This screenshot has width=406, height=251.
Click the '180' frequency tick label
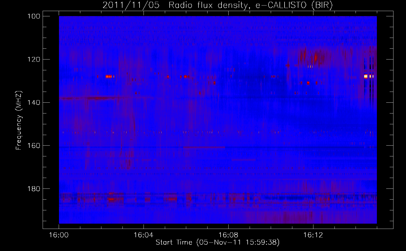click(34, 189)
